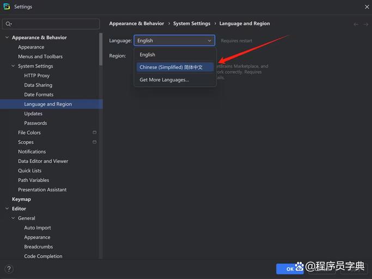Click Appearance & Behavior section label

39,38
